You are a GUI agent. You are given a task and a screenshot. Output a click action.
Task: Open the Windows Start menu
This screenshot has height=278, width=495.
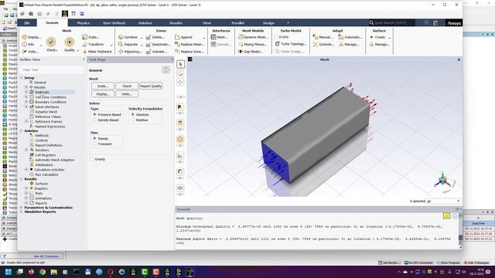[9, 272]
